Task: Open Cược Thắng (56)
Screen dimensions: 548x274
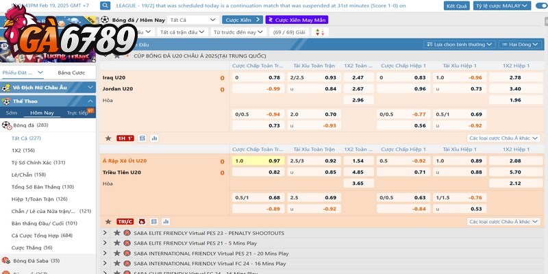Action: (32, 248)
